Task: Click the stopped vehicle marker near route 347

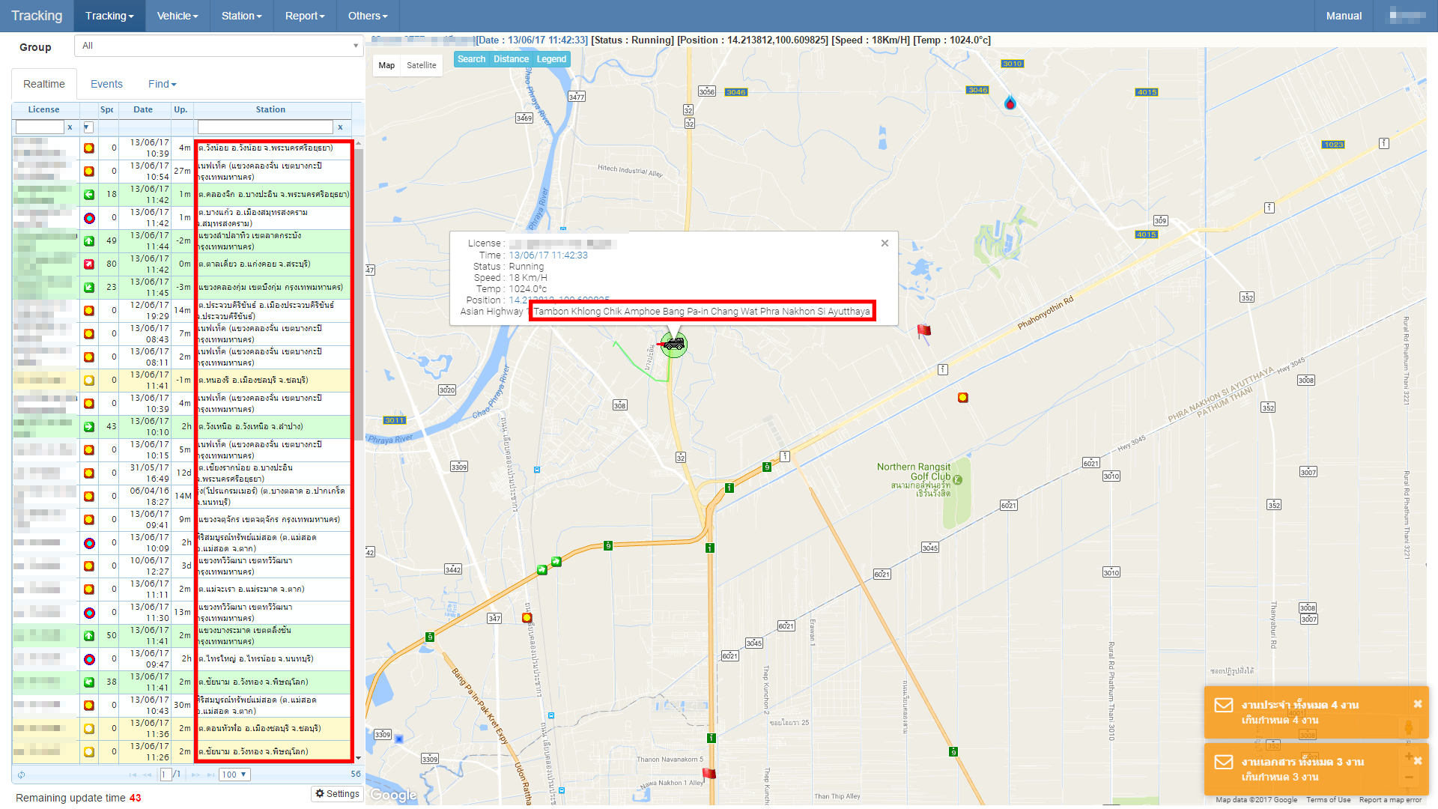Action: pyautogui.click(x=527, y=618)
